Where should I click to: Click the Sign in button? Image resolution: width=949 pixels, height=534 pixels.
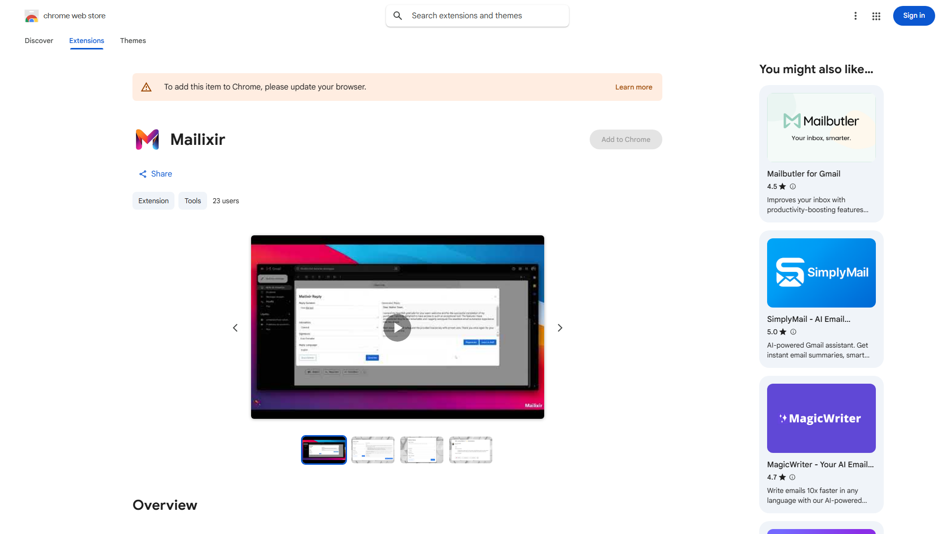pos(913,16)
